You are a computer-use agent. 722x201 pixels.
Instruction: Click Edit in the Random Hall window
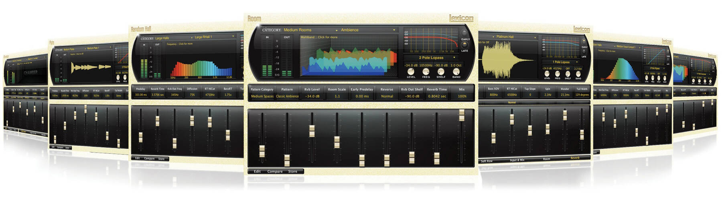(x=137, y=158)
